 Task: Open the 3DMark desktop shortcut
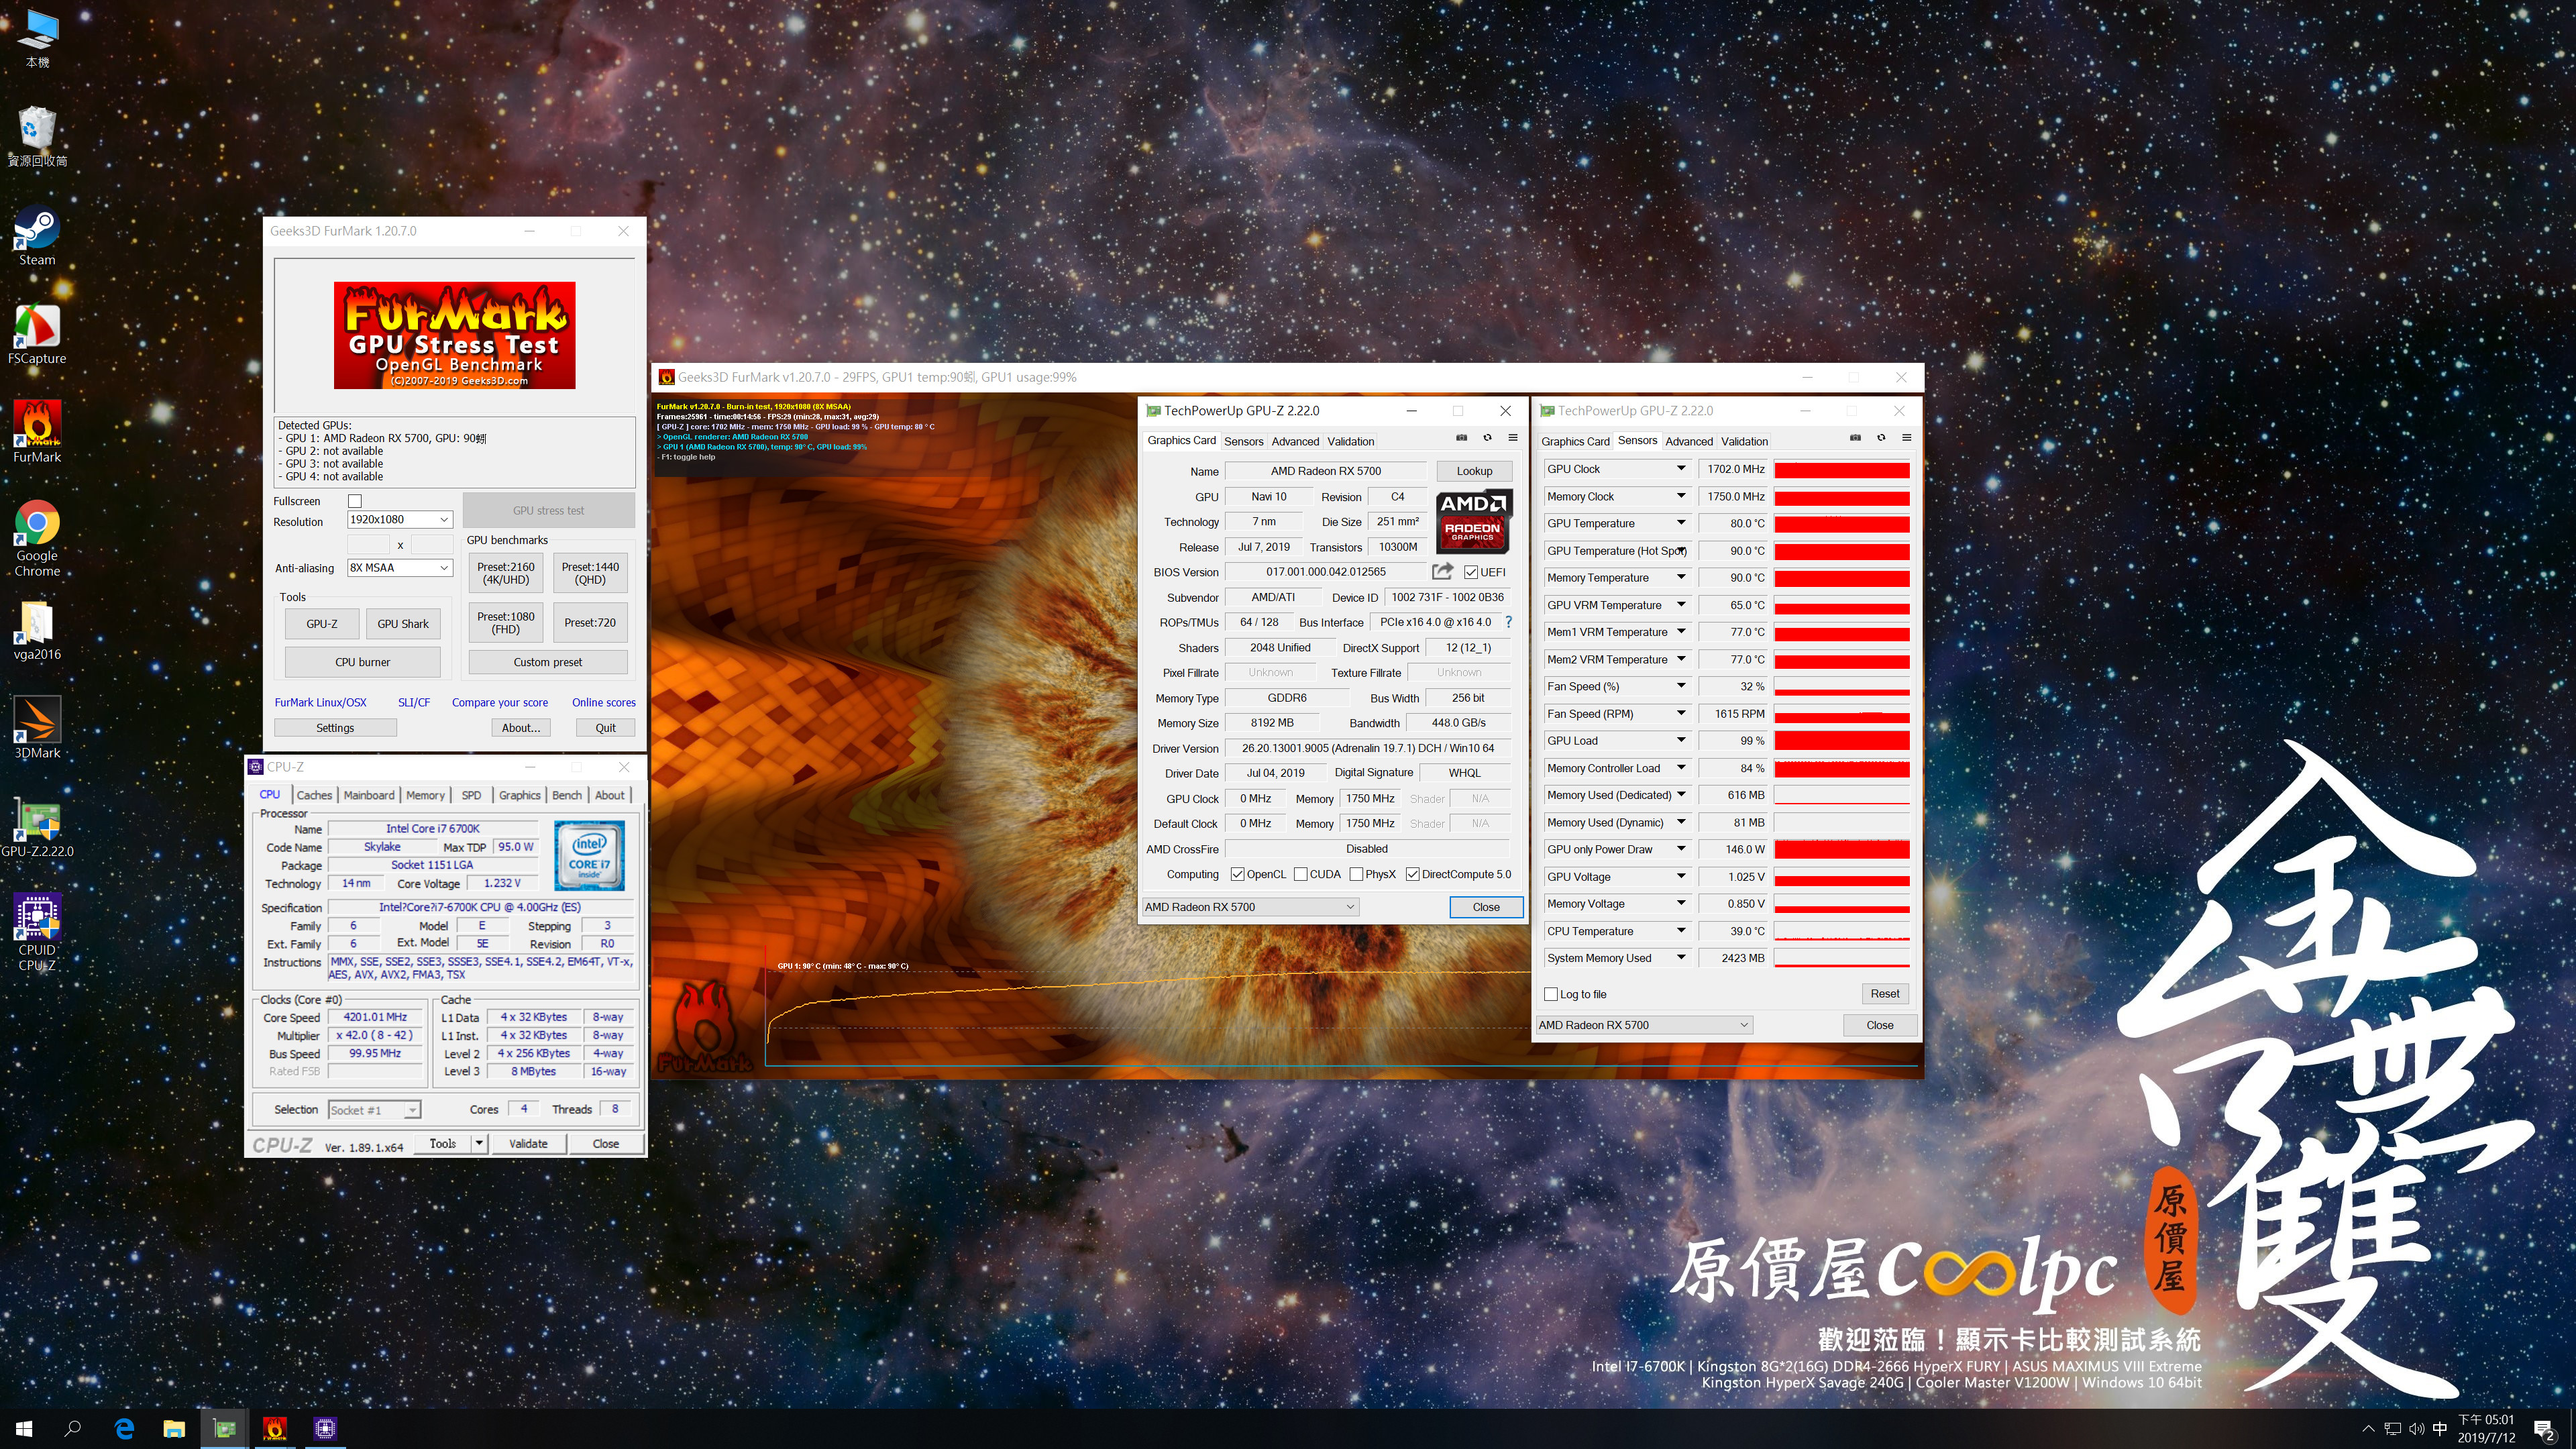click(37, 729)
